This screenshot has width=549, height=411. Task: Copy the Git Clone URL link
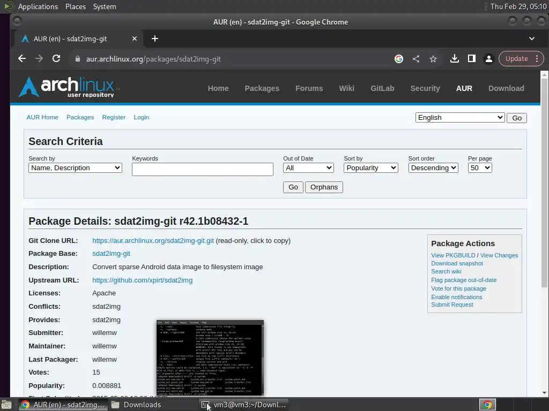(x=153, y=241)
